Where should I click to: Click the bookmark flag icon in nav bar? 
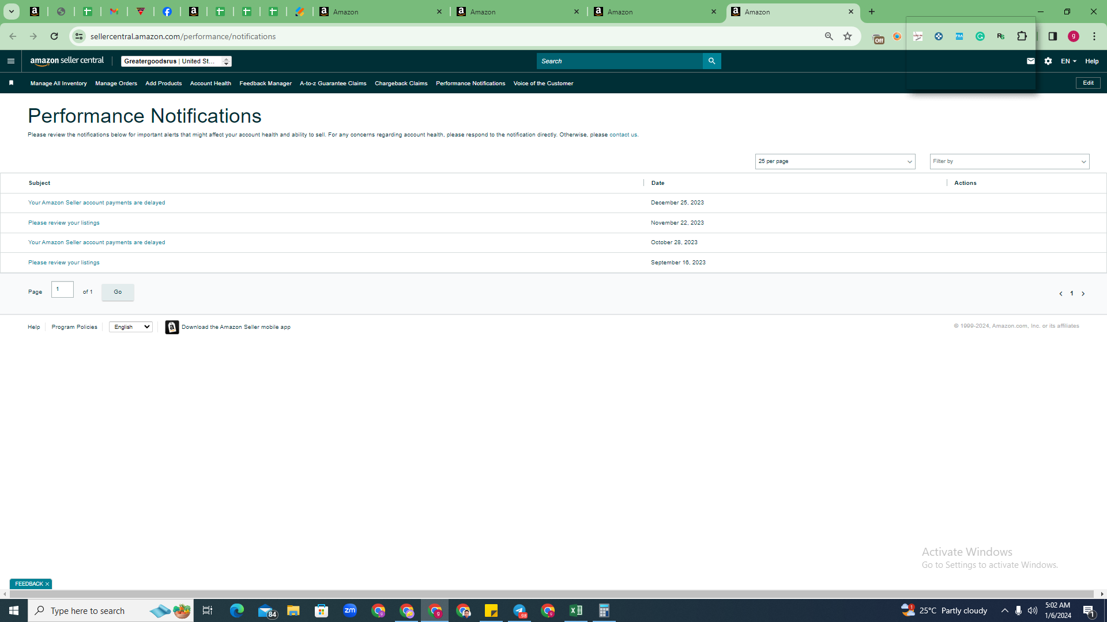coord(11,83)
